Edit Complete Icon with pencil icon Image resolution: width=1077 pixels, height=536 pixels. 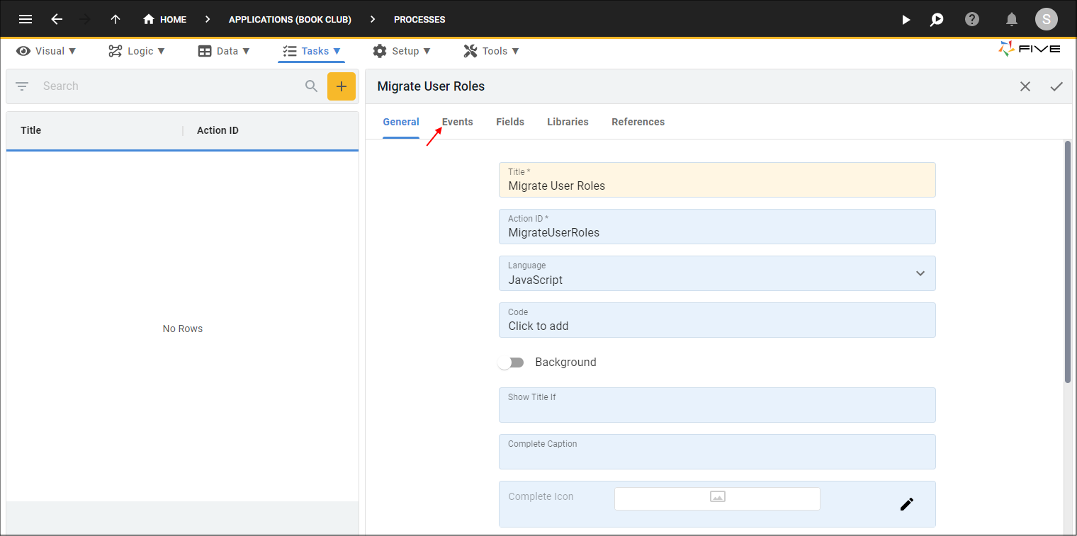[907, 504]
